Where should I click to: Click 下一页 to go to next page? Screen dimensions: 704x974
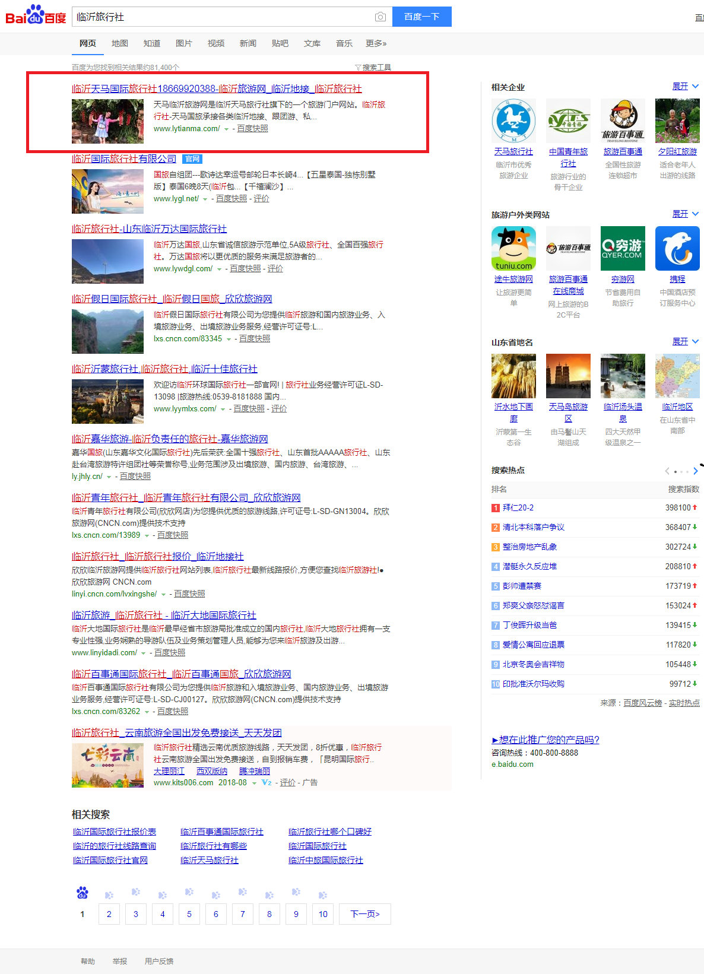coord(364,914)
